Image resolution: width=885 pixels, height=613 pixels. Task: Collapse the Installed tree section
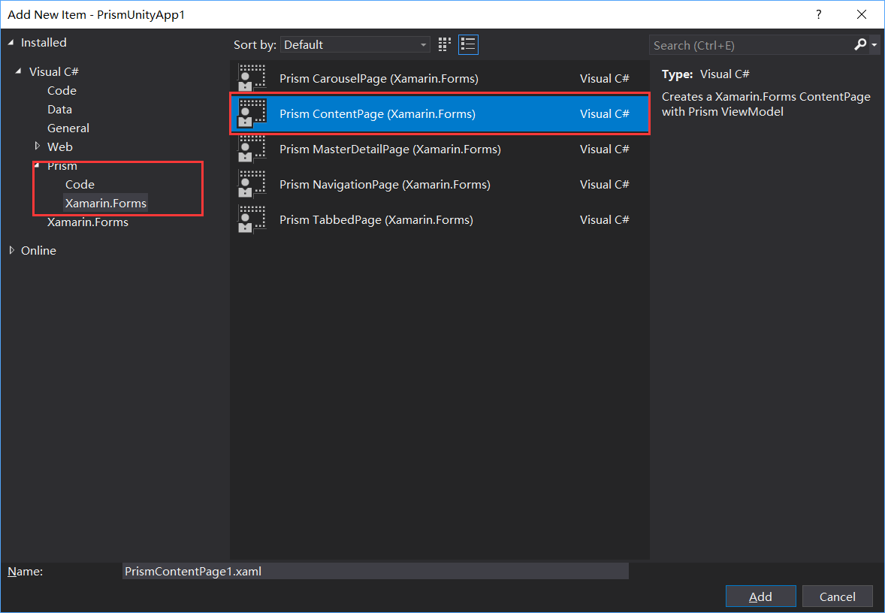(11, 42)
